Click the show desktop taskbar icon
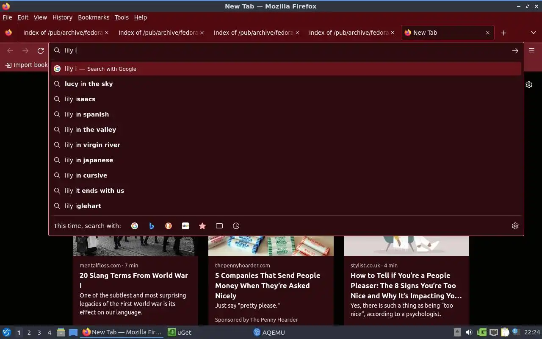542x339 pixels. tap(73, 332)
